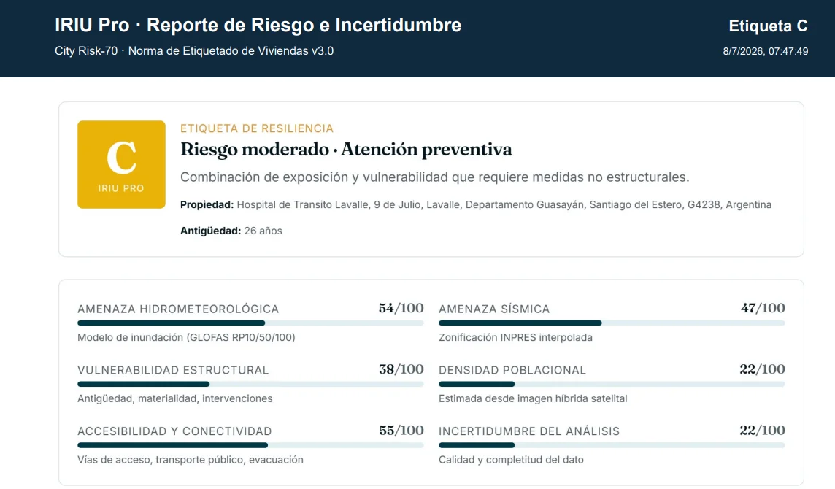Click the 47/100 seismic score value
The image size is (835, 489).
[763, 308]
